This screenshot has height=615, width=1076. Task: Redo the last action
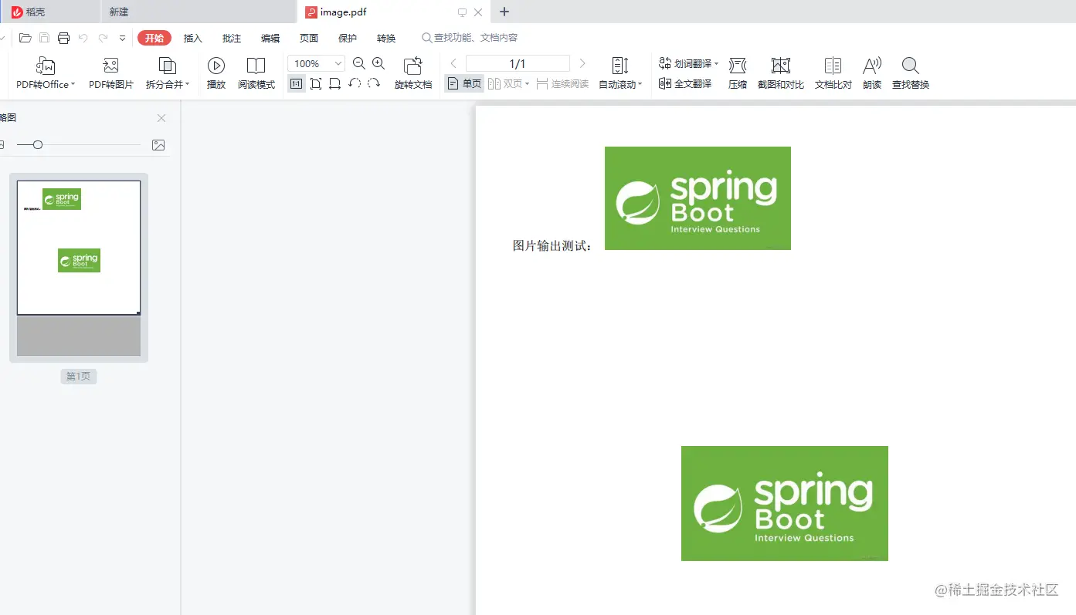pyautogui.click(x=103, y=38)
